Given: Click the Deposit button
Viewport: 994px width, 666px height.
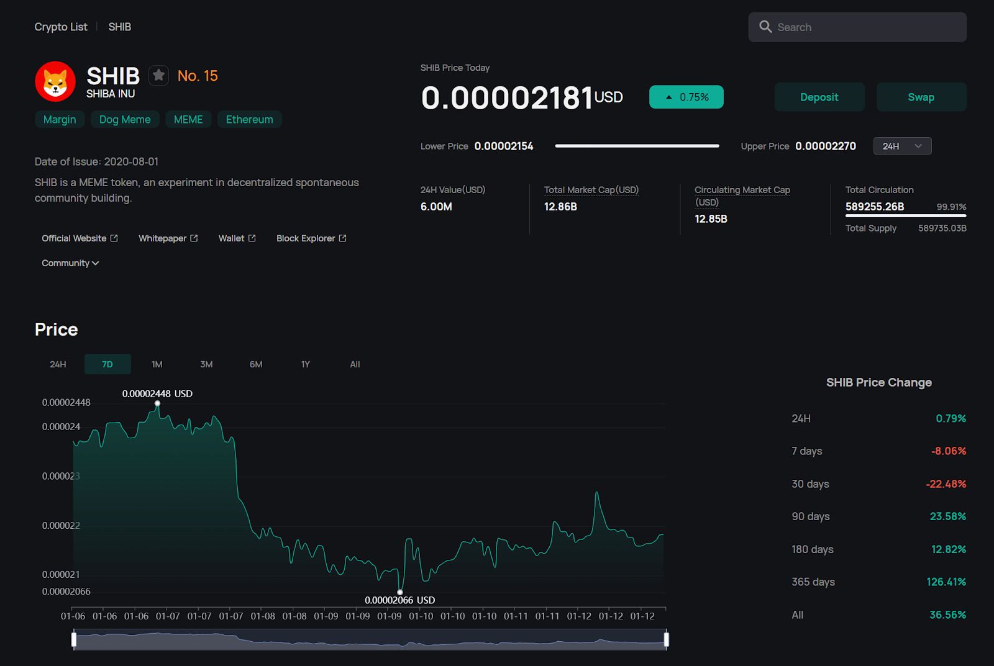Looking at the screenshot, I should coord(819,97).
